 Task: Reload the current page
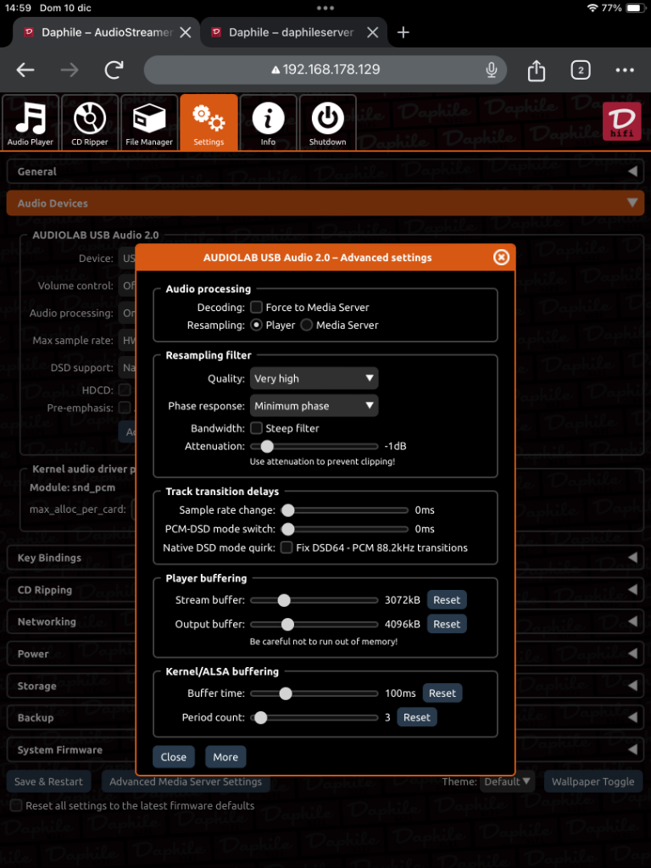pos(114,70)
